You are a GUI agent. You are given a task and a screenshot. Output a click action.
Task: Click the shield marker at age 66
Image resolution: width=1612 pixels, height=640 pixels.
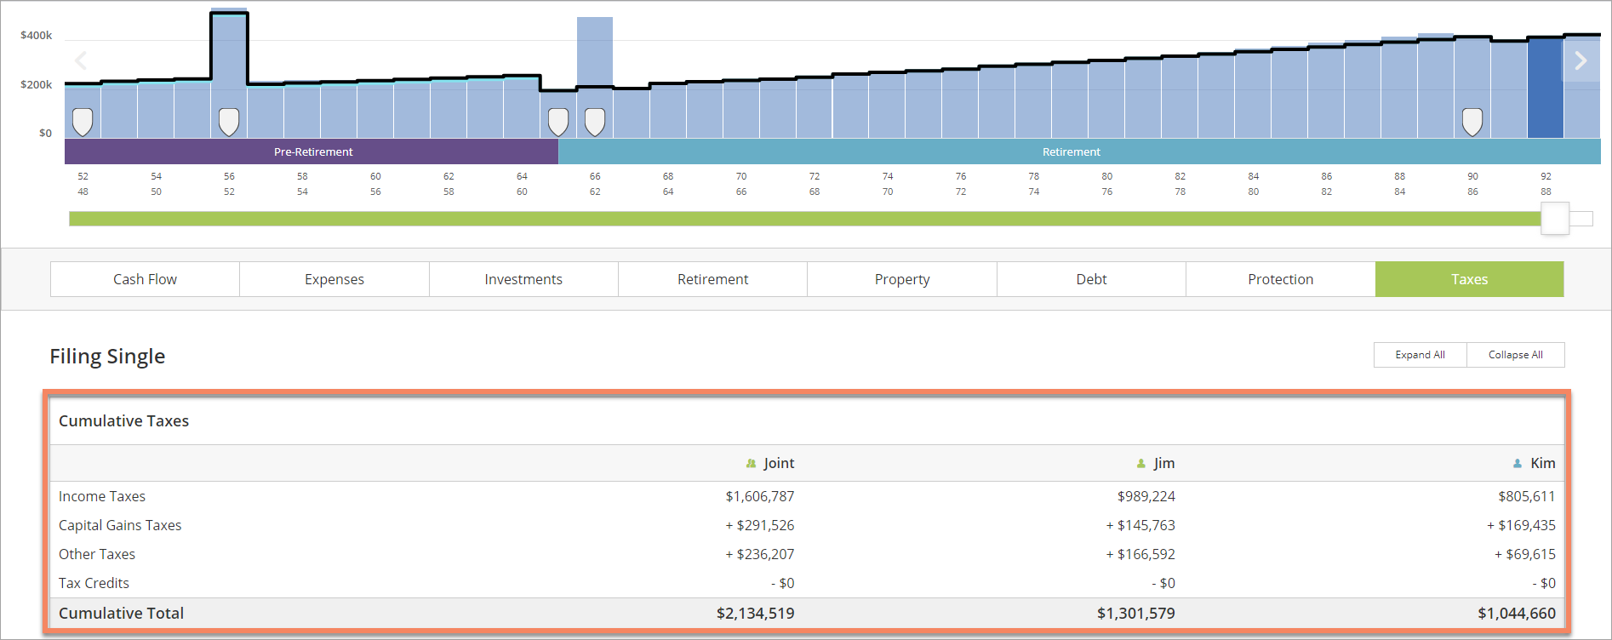pyautogui.click(x=595, y=122)
